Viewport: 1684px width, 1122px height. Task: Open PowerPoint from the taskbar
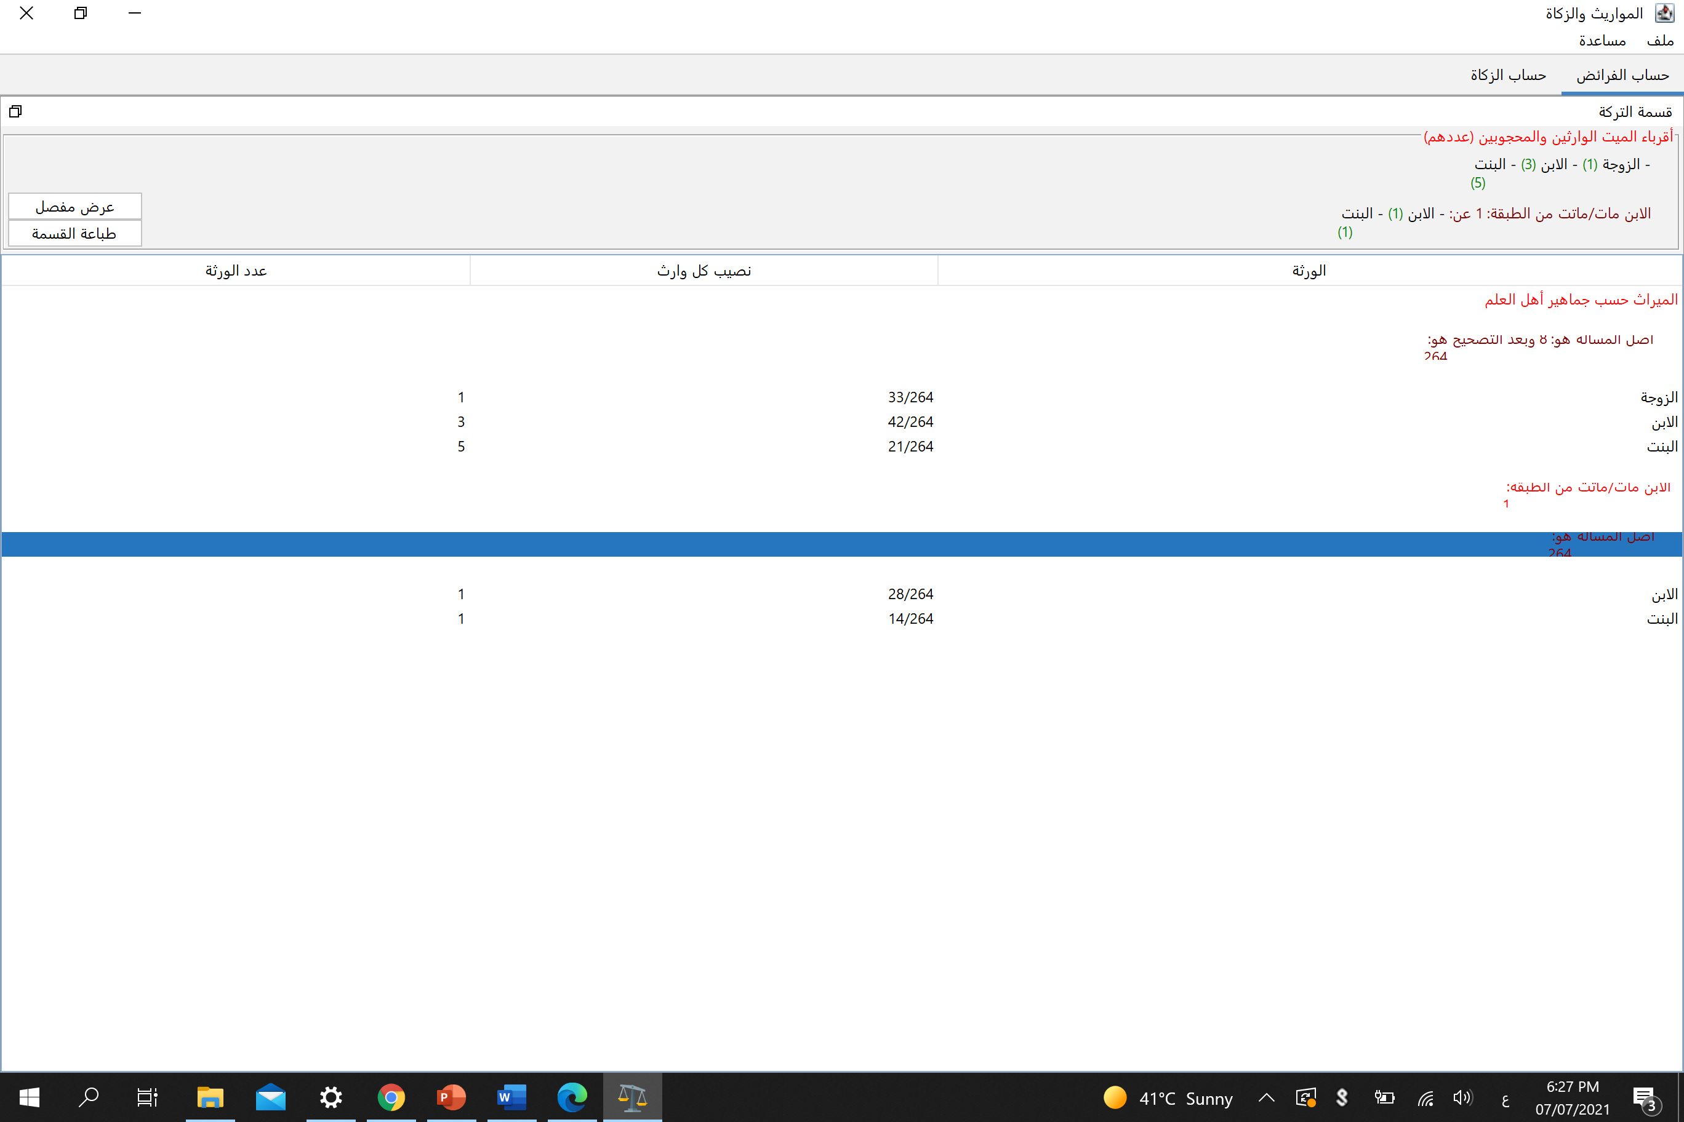pyautogui.click(x=451, y=1097)
